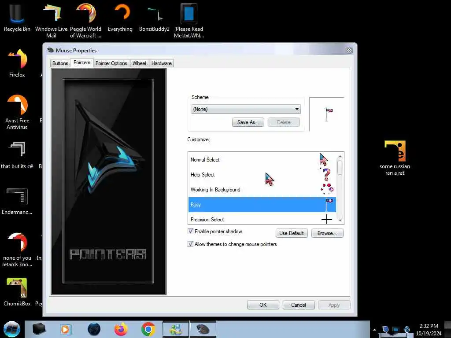Click the Pointers artwork image
Viewport: 451px width, 338px height.
[108, 181]
